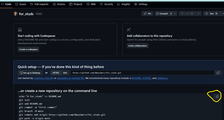Open the Issues tab
The width and height of the screenshot is (224, 120).
click(21, 4)
